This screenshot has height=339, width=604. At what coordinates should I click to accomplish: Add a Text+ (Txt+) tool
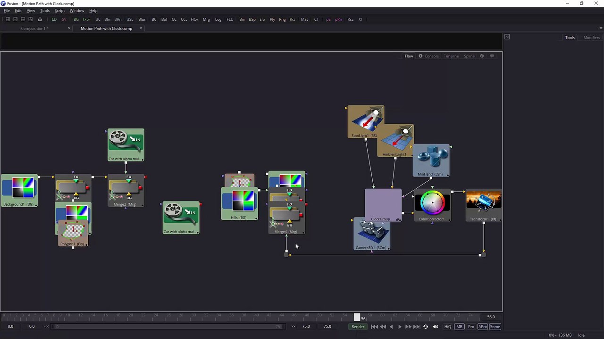(86, 19)
